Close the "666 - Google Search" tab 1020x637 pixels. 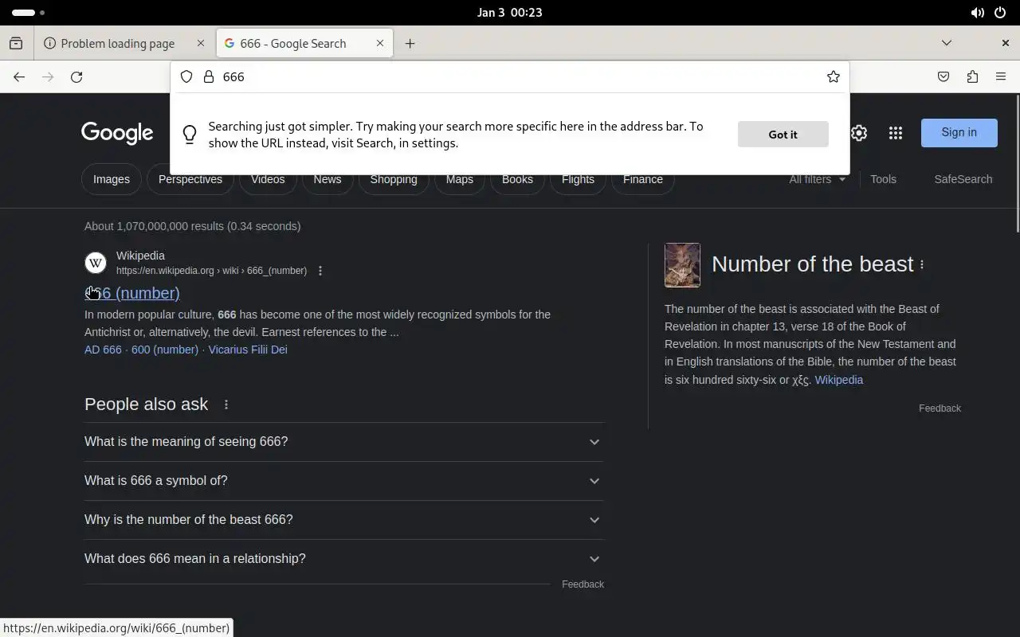point(380,43)
